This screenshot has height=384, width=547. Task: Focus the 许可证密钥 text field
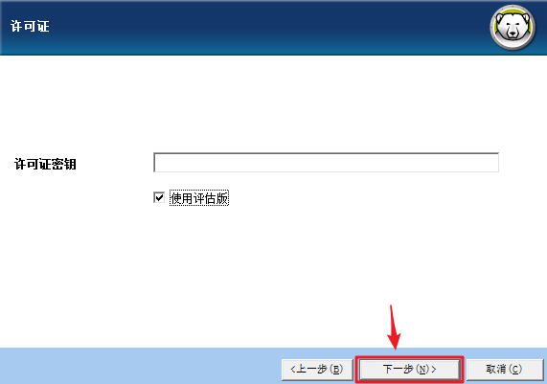[326, 163]
